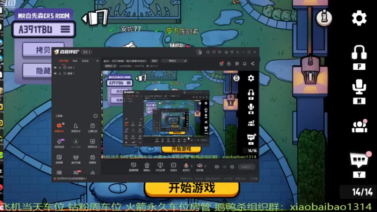Toggle the preview eye icon in bottom bar
This screenshot has height=212, width=377.
pyautogui.click(x=224, y=167)
